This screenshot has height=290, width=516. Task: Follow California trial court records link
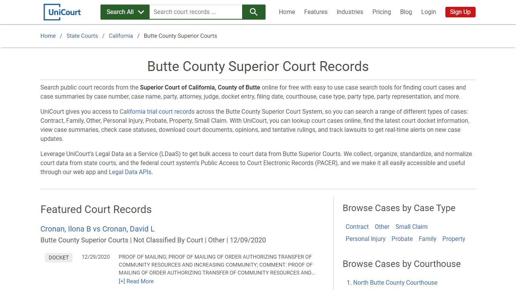click(157, 112)
